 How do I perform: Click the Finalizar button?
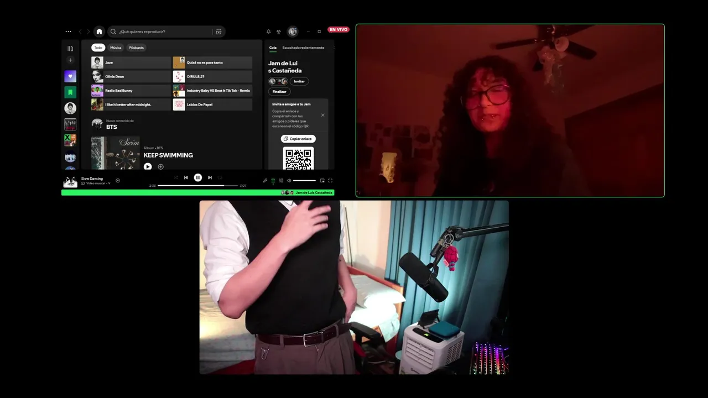pos(279,91)
